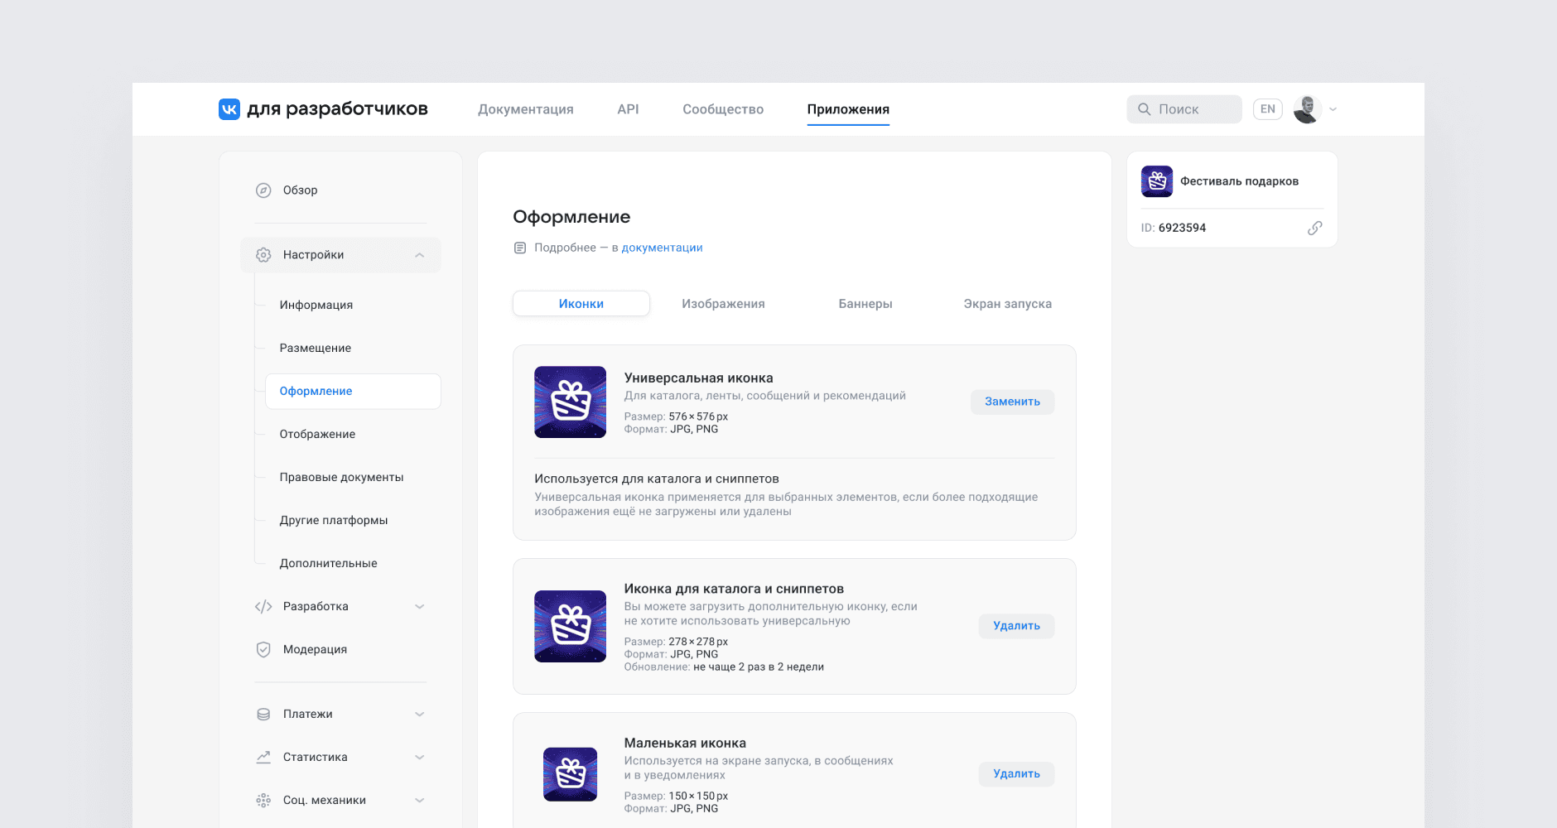
Task: Open the документации link
Action: pyautogui.click(x=662, y=248)
